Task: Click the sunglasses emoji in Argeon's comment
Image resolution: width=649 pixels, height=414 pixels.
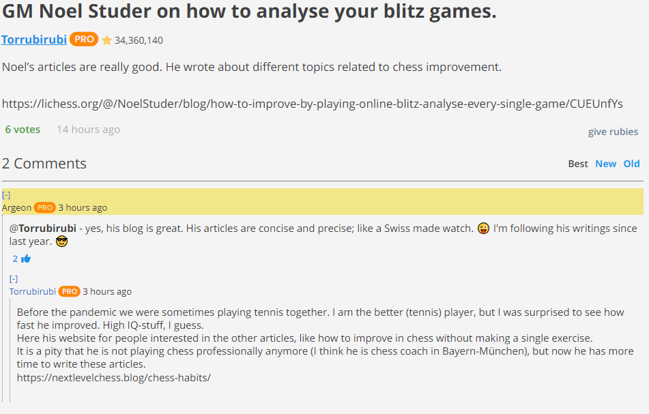Action: (62, 241)
